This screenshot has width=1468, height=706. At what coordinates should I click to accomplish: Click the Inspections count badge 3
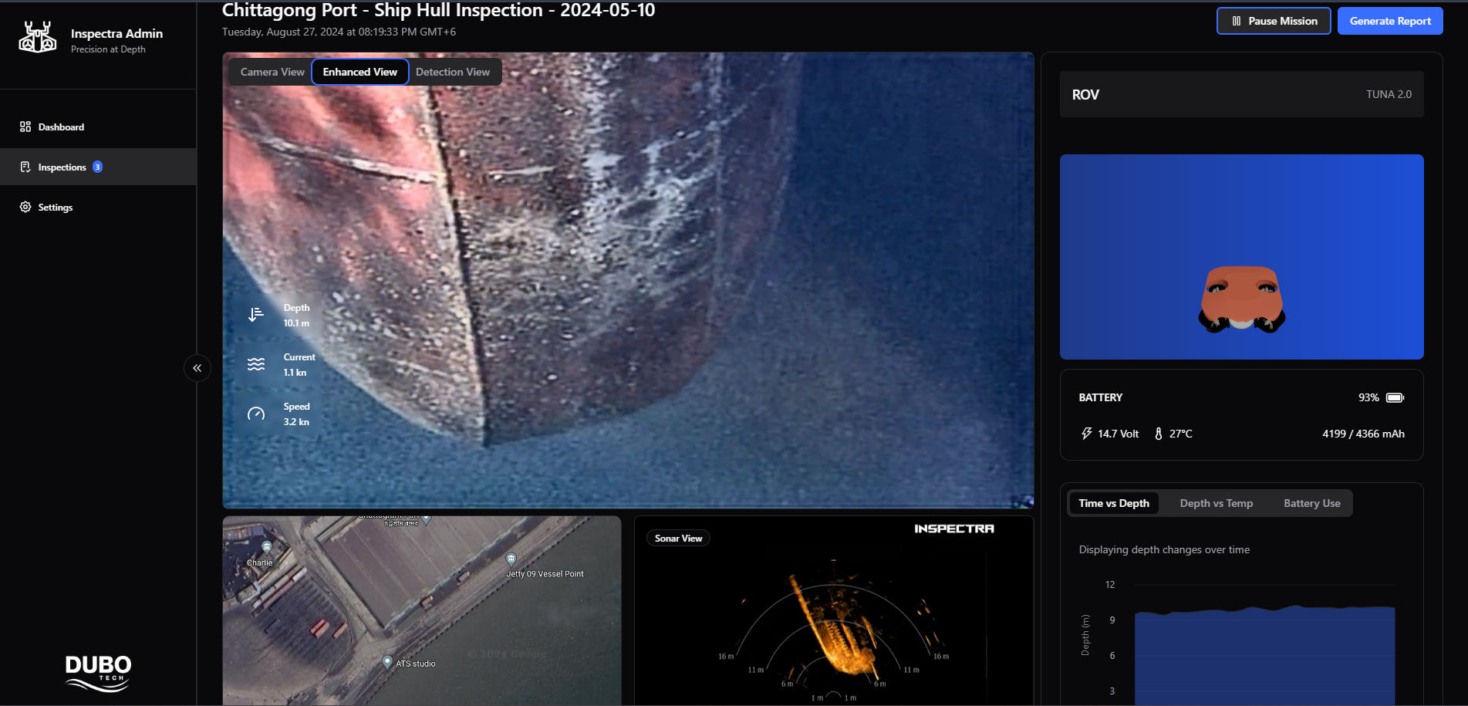click(97, 167)
